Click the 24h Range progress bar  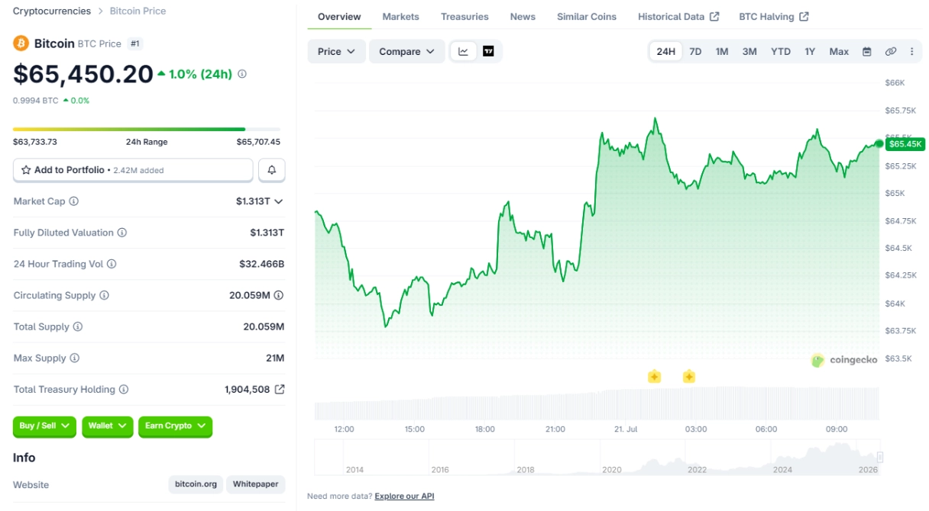pyautogui.click(x=147, y=130)
